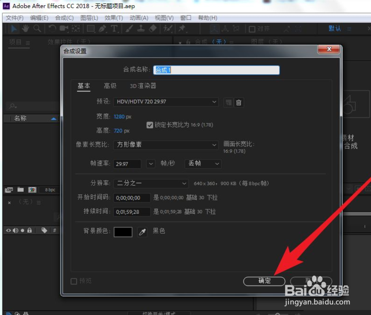This screenshot has height=315, width=371.
Task: Open the 图层(L) menu
Action: pyautogui.click(x=89, y=18)
